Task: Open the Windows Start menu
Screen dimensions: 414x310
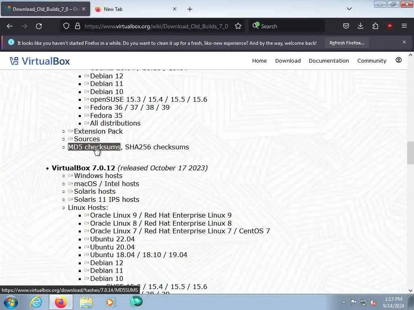Action: [x=11, y=302]
